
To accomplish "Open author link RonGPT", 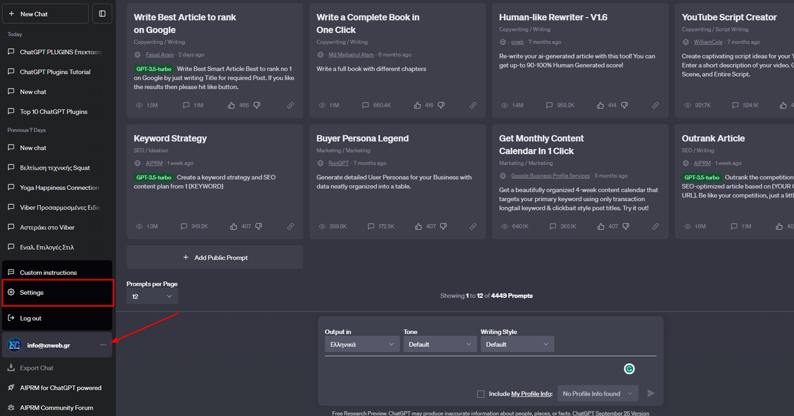I will [x=339, y=163].
